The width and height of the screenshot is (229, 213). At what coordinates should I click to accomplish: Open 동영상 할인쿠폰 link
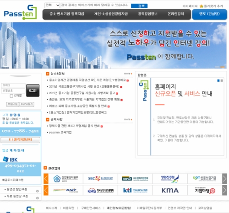[x=17, y=189]
